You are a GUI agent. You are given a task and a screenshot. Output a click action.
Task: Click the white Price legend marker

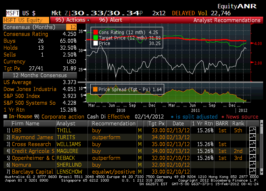click(x=95, y=43)
